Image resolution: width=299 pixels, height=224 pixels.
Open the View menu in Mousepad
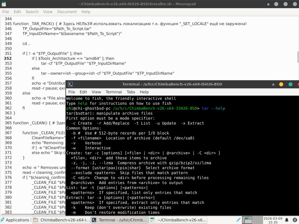[48, 12]
